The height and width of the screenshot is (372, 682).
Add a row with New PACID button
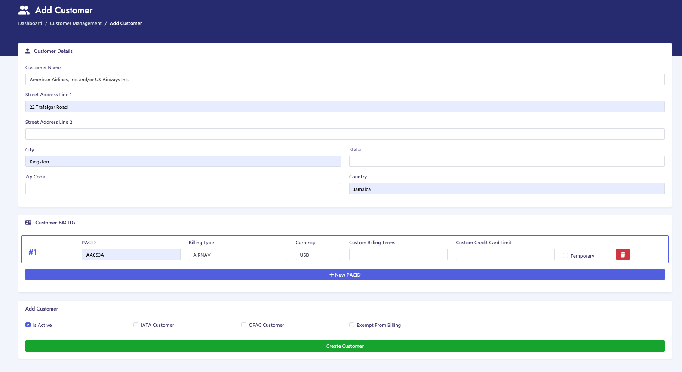pyautogui.click(x=345, y=274)
